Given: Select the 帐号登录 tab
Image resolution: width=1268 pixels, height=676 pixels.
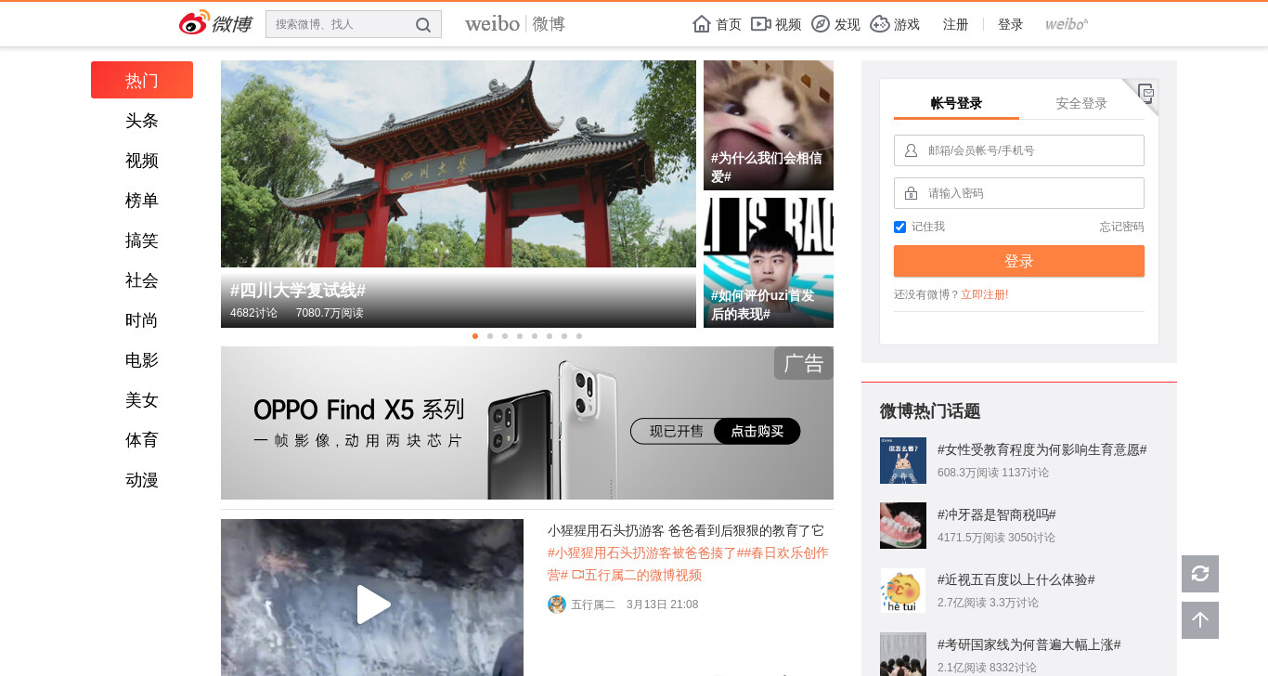Looking at the screenshot, I should pos(956,104).
